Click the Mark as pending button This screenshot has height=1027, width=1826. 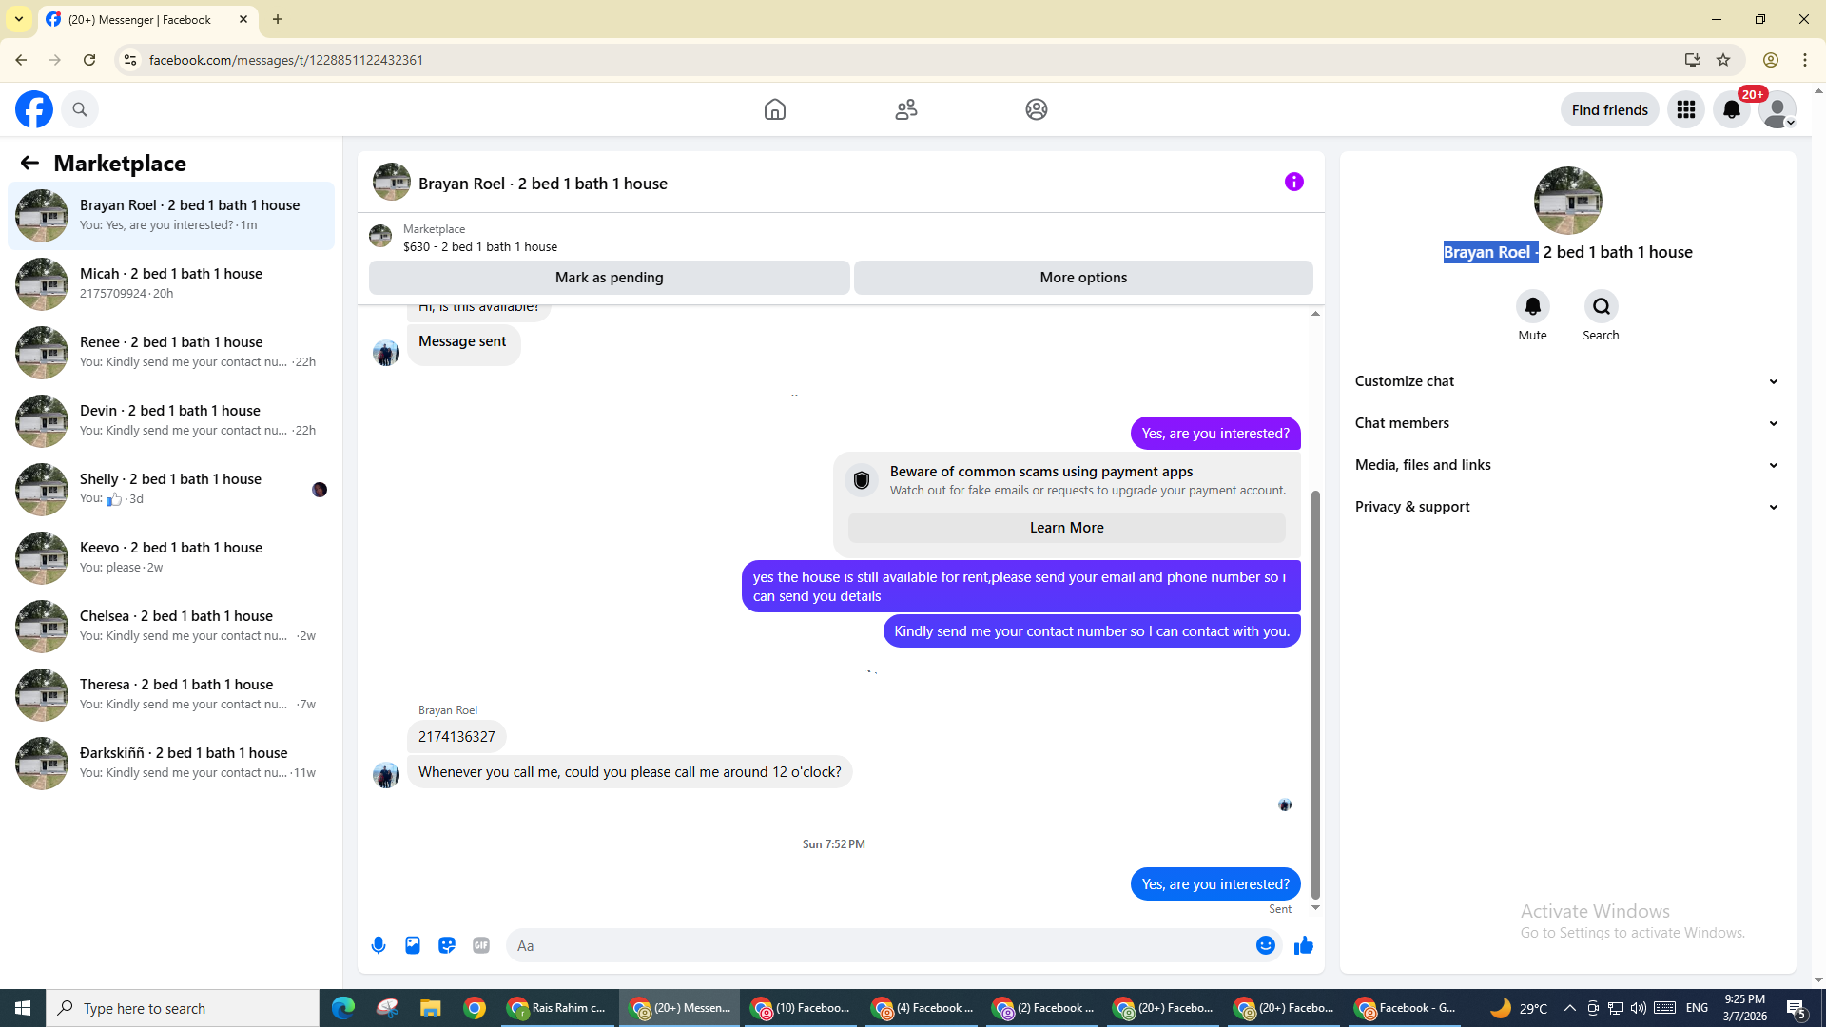(x=609, y=278)
